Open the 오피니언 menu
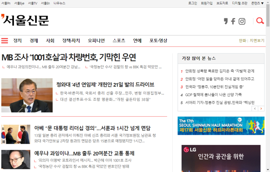Screen dimensions: 270x172 coord(96,40)
